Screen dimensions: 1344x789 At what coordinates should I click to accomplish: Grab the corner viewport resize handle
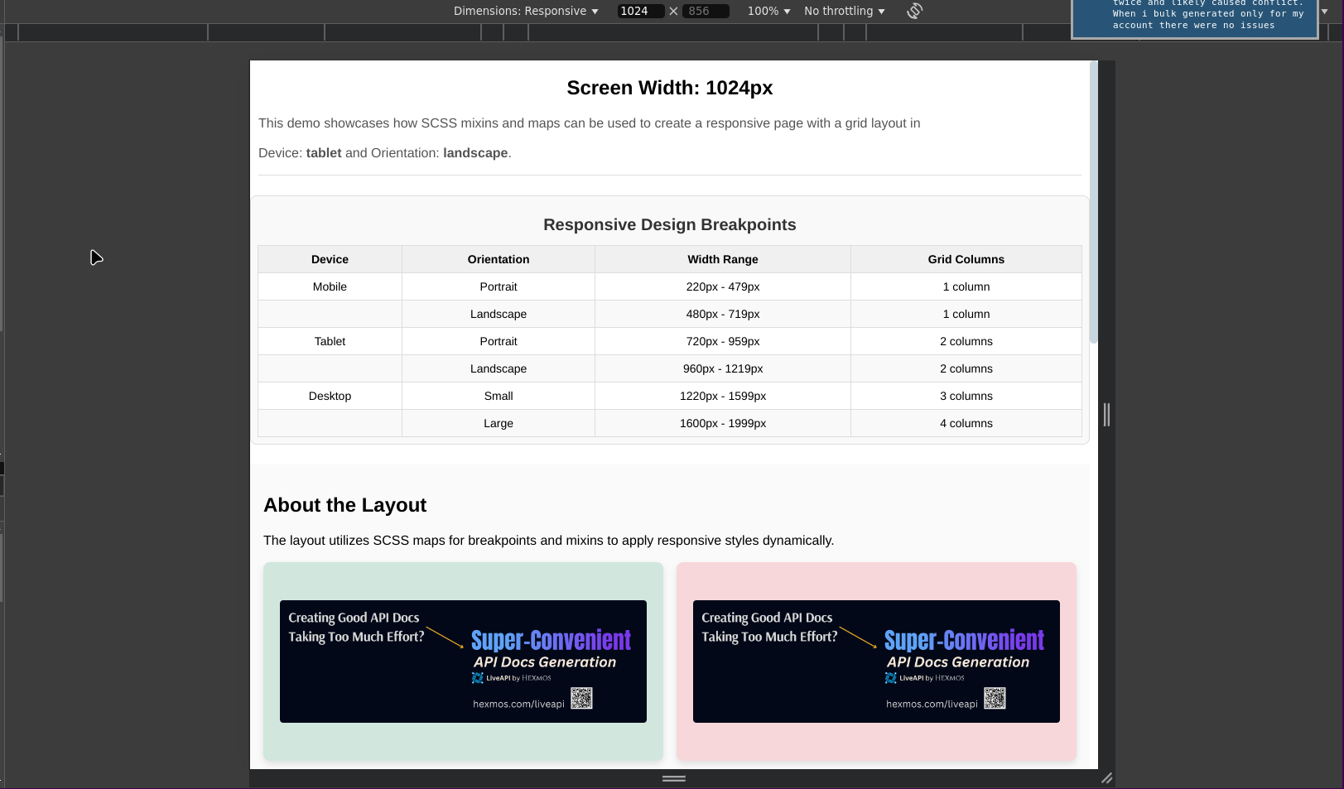pos(1106,778)
